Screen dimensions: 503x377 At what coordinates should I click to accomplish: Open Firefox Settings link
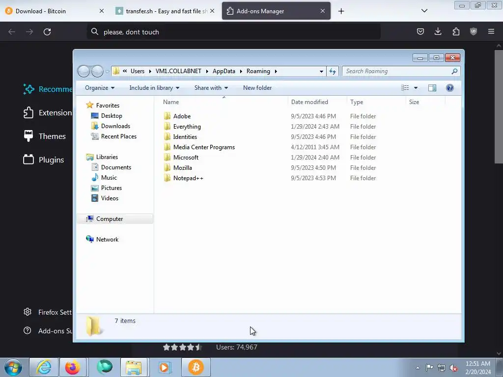(48, 312)
